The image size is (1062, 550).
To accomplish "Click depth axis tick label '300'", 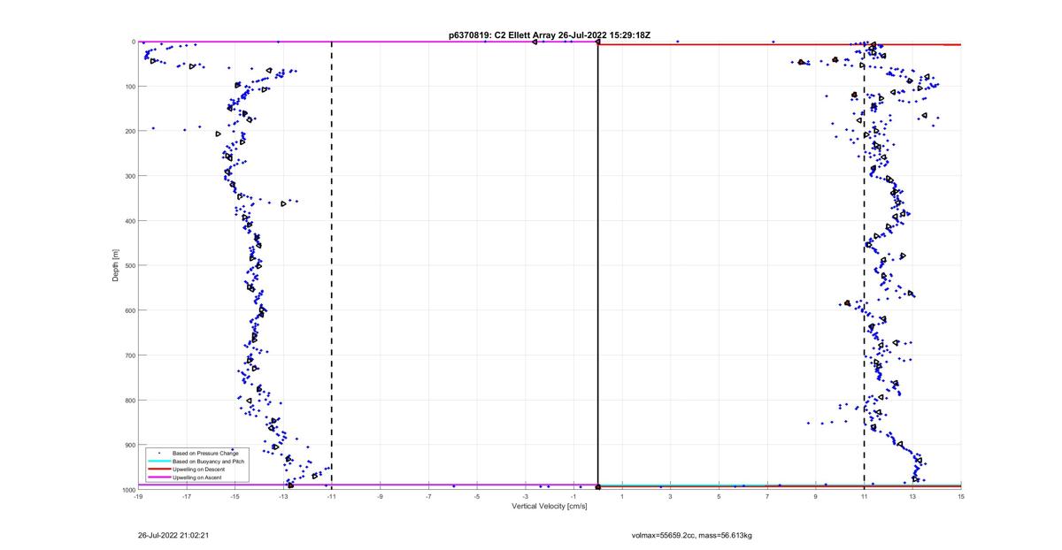I will (129, 176).
